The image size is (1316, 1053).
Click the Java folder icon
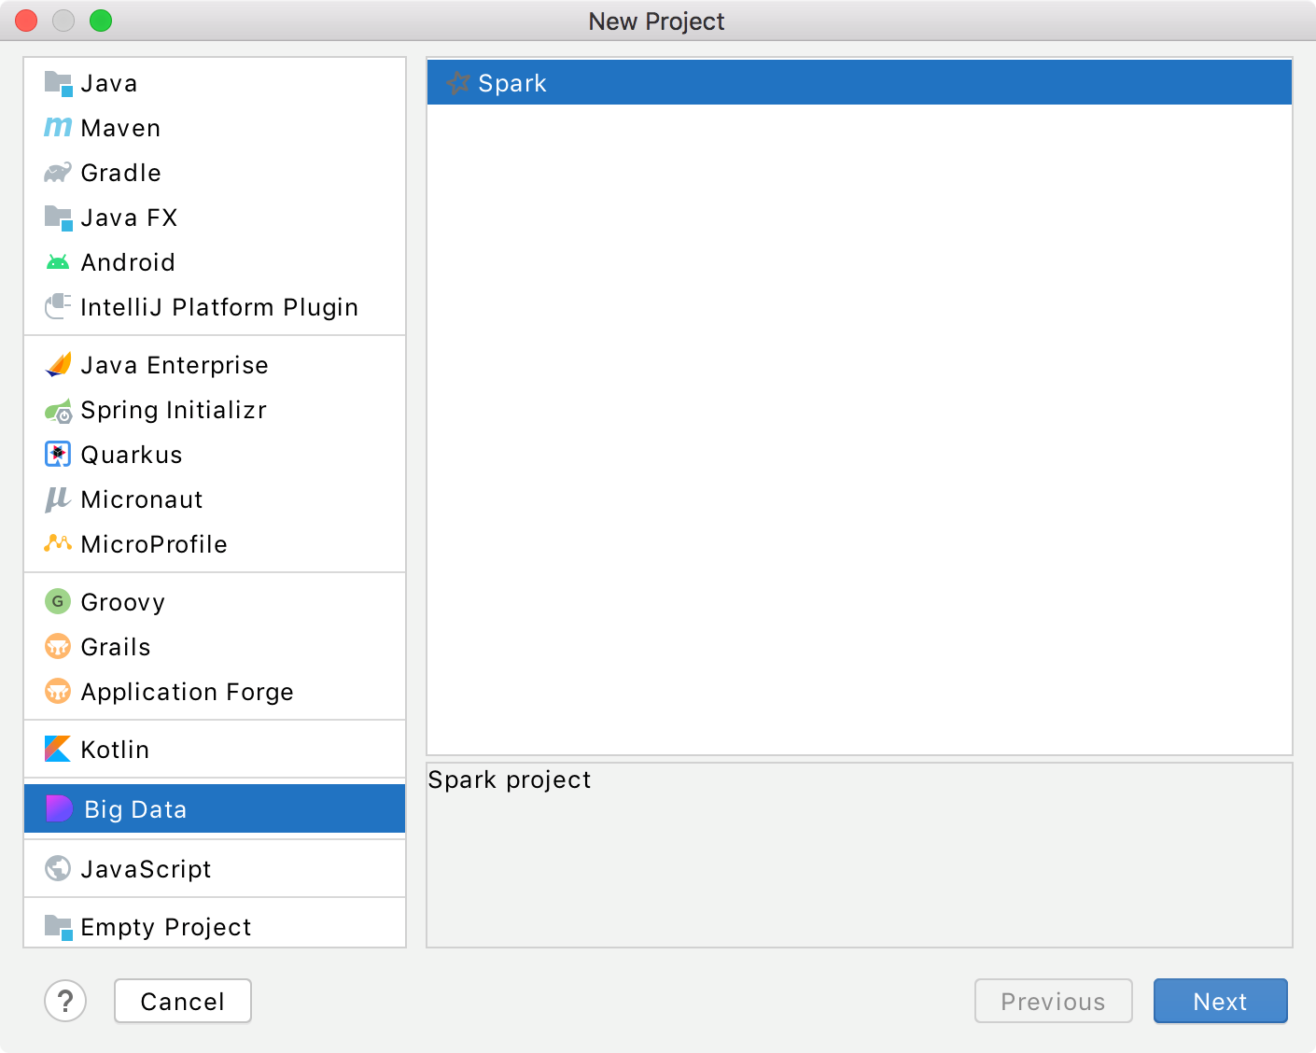tap(58, 83)
